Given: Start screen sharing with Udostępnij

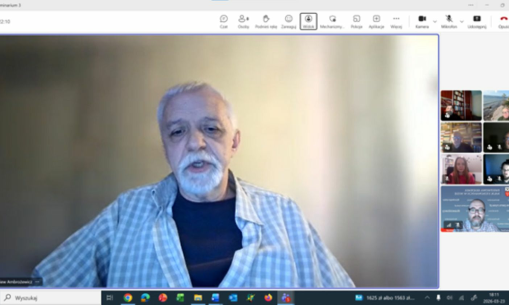Looking at the screenshot, I should click(476, 20).
